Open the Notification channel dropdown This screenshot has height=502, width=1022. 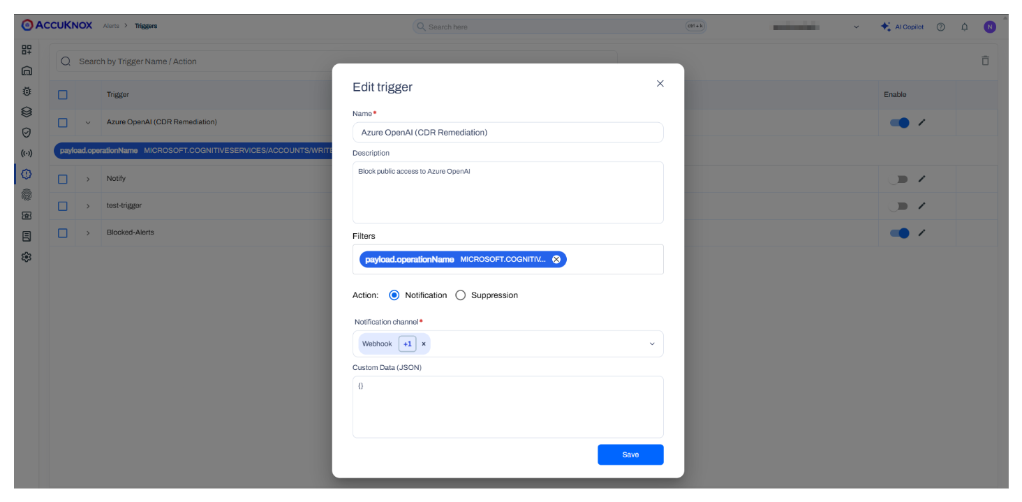coord(652,344)
